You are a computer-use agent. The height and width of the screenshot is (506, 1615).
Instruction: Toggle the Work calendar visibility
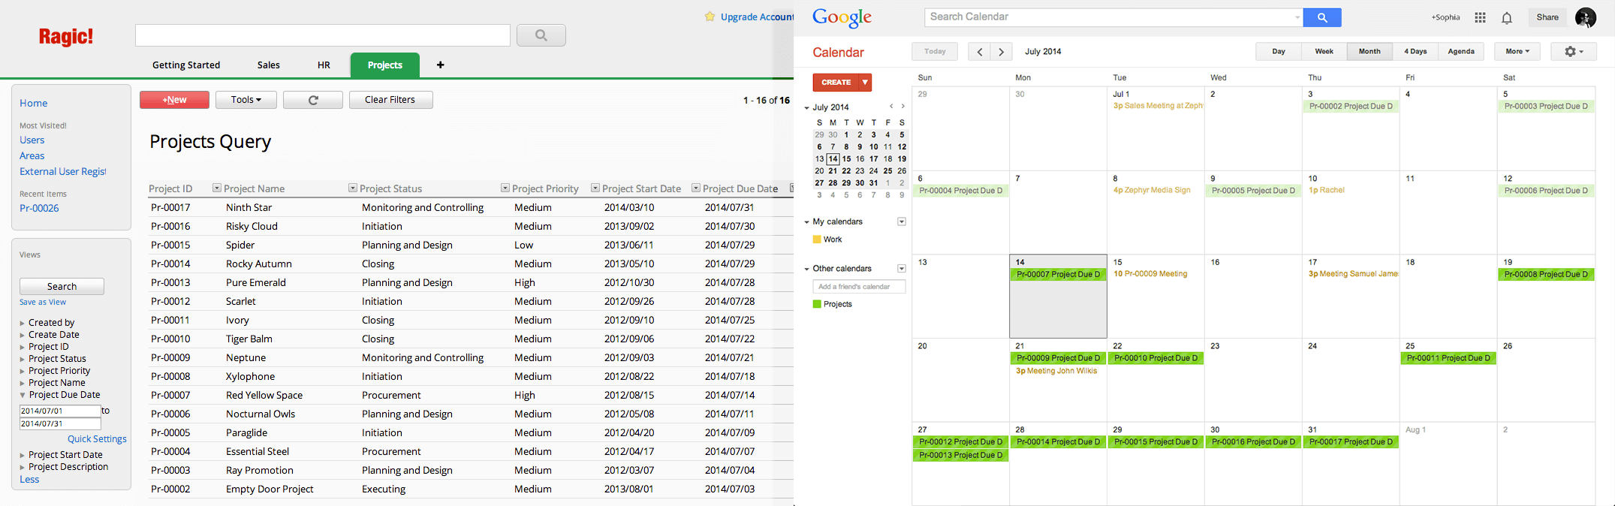[x=817, y=239]
